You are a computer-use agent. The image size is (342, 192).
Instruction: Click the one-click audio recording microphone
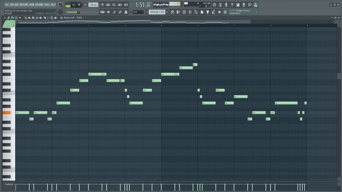coord(226,5)
